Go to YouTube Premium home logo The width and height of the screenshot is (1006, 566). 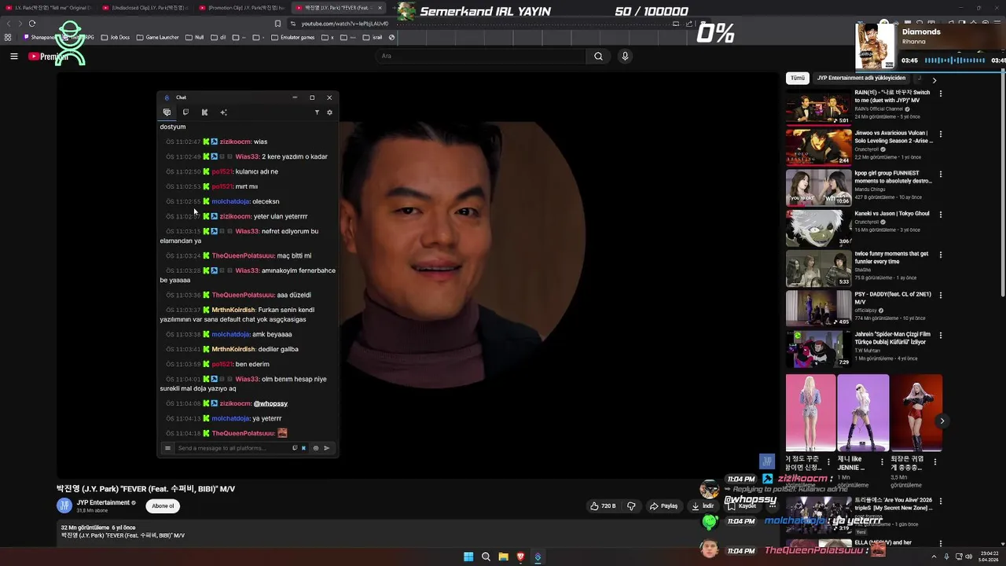[48, 57]
